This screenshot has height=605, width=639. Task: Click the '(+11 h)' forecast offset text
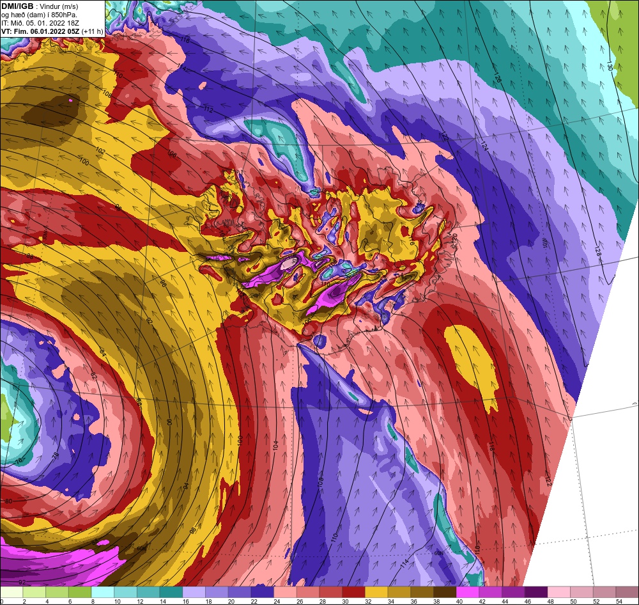pos(93,31)
